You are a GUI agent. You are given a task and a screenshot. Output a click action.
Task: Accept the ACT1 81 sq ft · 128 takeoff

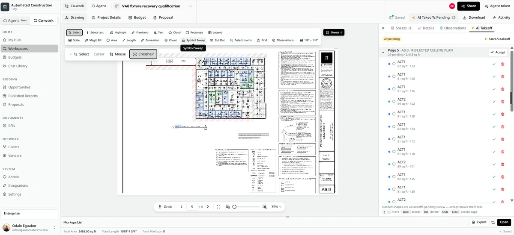click(494, 114)
